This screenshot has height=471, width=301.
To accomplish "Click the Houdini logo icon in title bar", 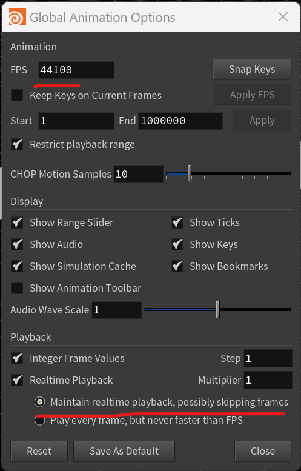I will click(x=17, y=17).
